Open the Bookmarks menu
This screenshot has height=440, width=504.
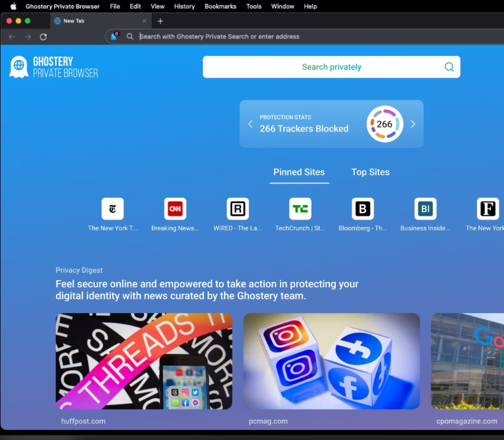(221, 7)
